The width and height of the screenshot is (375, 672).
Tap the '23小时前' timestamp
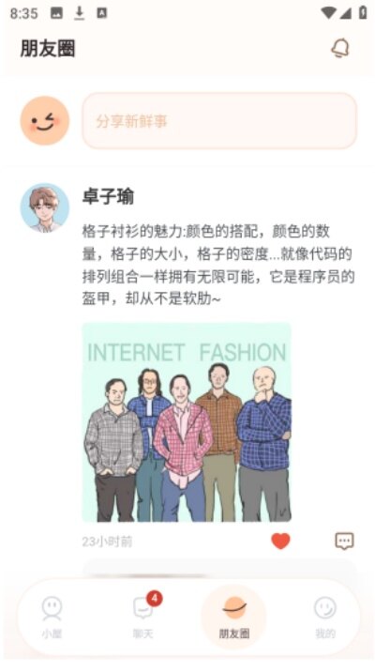pyautogui.click(x=107, y=542)
